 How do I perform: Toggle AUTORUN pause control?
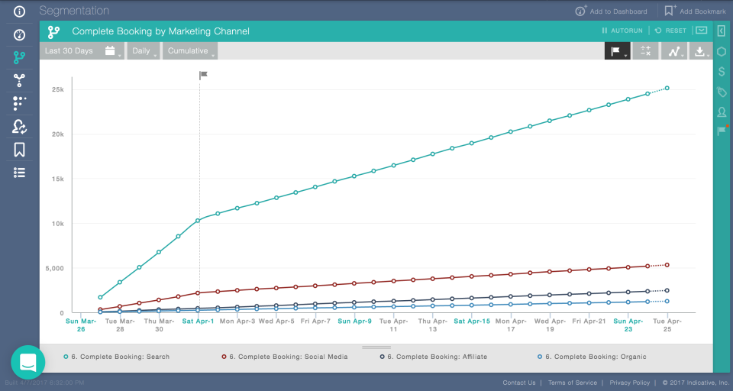click(622, 31)
